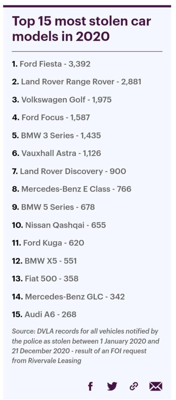Viewport: 176px width, 400px height.
Task: Select the BMW 3 Series entry
Action: (x=56, y=135)
